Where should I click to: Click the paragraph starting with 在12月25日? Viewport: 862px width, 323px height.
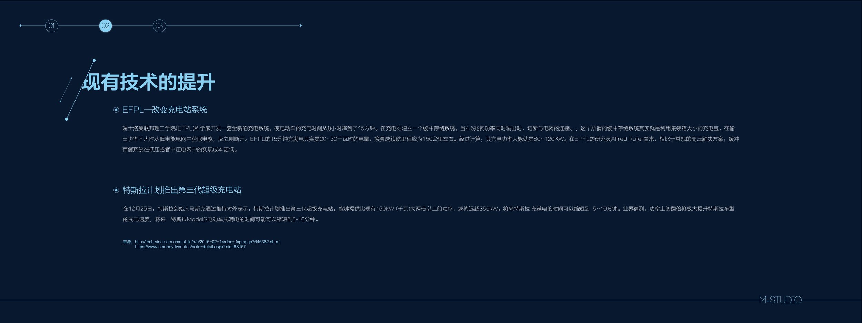429,214
